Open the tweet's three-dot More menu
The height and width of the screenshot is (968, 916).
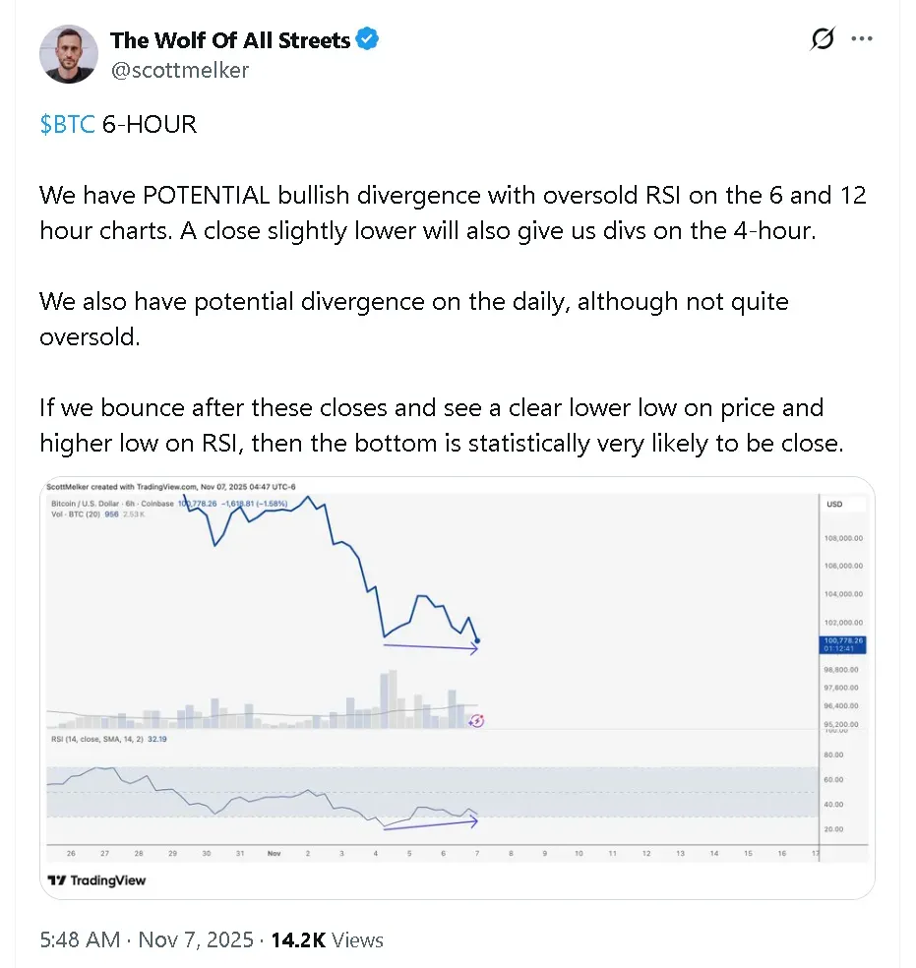pos(862,40)
